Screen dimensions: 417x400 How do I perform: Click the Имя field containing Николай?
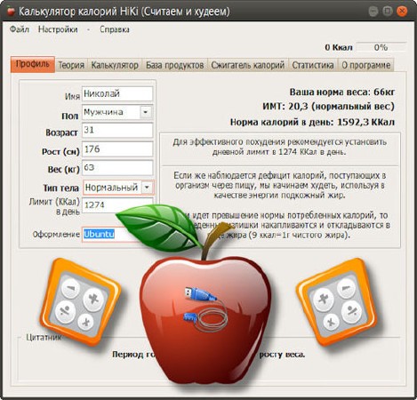117,93
